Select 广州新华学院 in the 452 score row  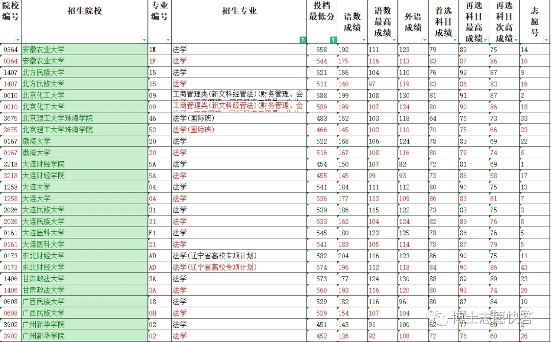click(85, 336)
